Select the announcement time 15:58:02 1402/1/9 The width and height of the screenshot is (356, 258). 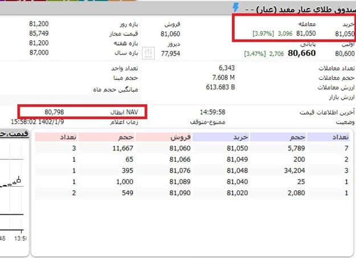38,122
